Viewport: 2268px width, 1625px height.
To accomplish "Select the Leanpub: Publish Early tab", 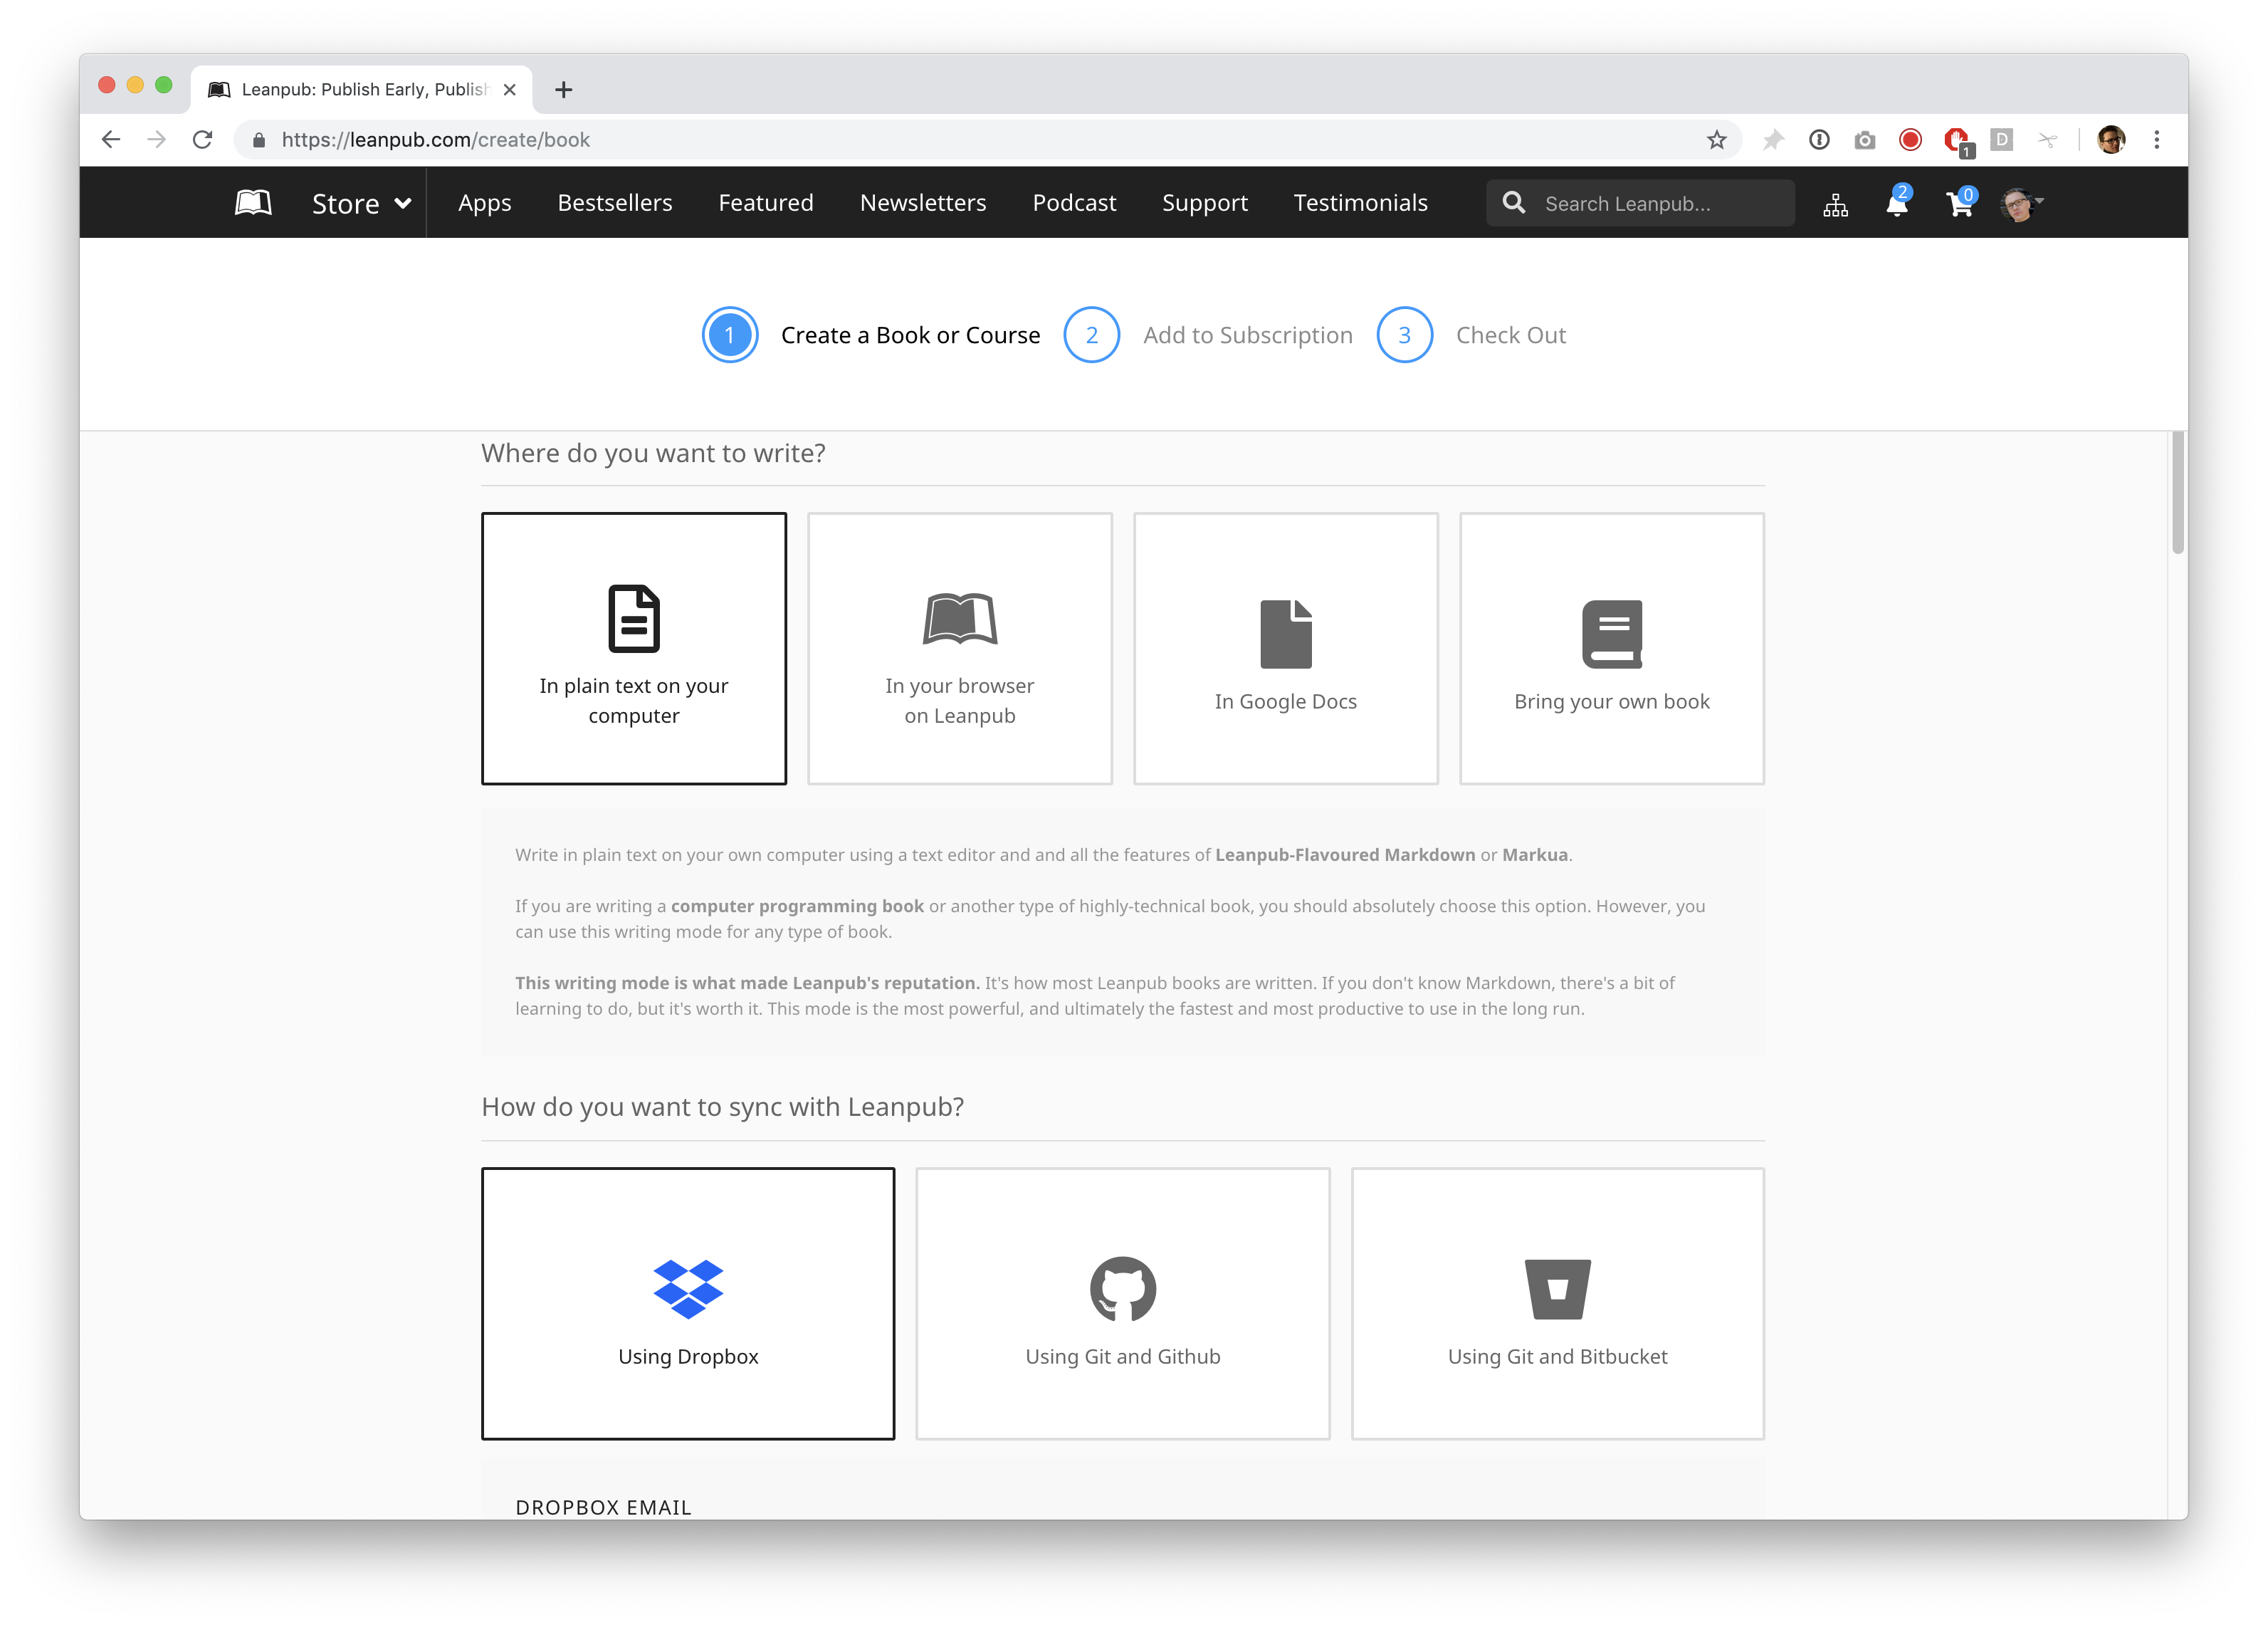I will coord(361,90).
